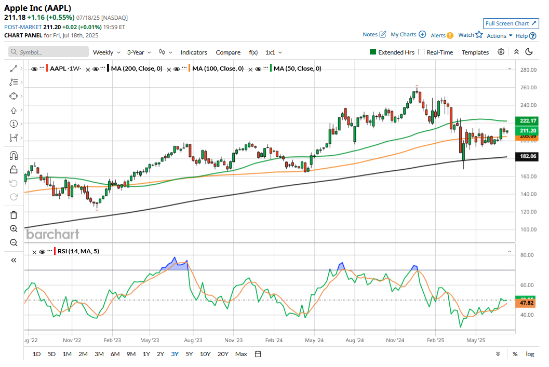Click the Notes edit icon
The width and height of the screenshot is (549, 367).
pyautogui.click(x=383, y=34)
